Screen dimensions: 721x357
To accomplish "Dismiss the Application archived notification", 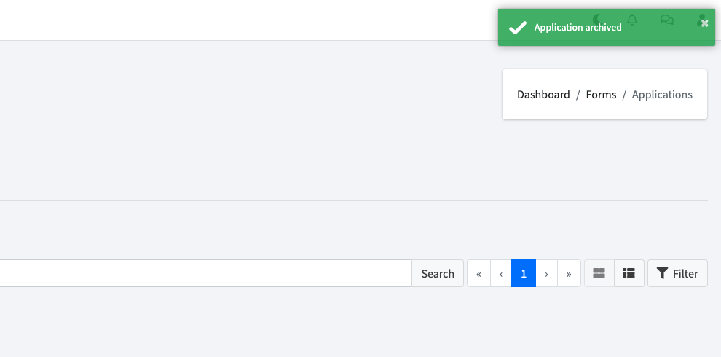I will pyautogui.click(x=704, y=23).
